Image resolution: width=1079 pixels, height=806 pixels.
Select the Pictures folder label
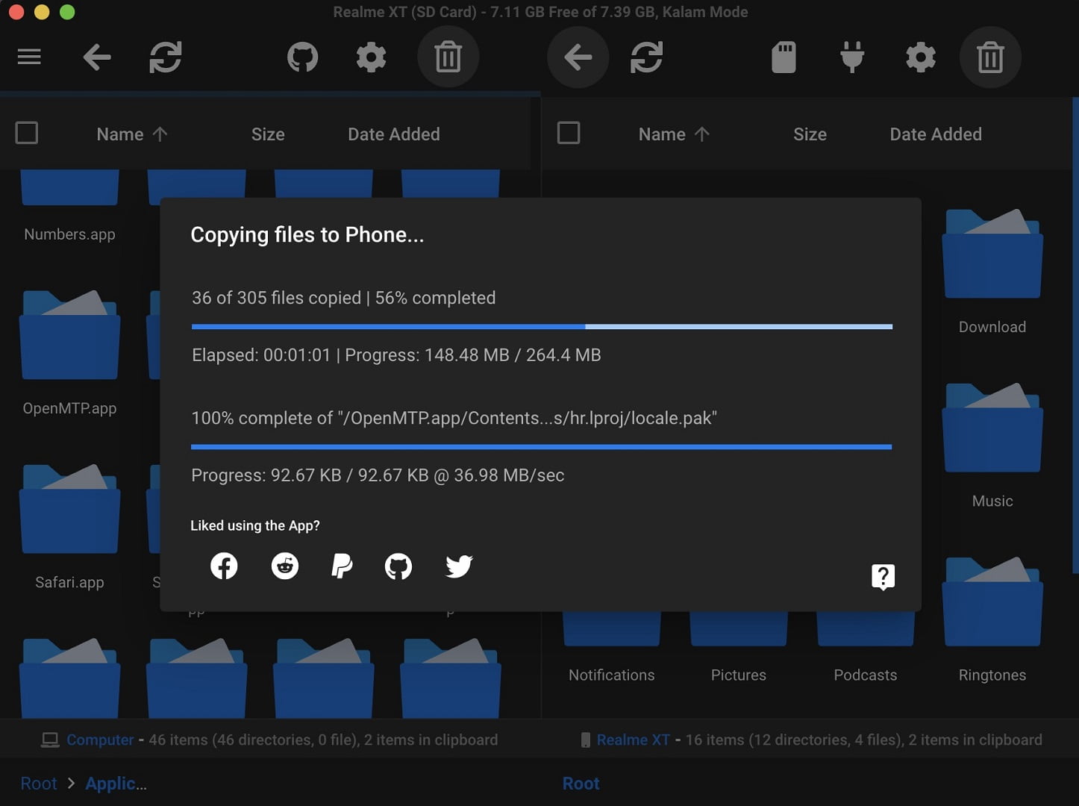pos(739,675)
